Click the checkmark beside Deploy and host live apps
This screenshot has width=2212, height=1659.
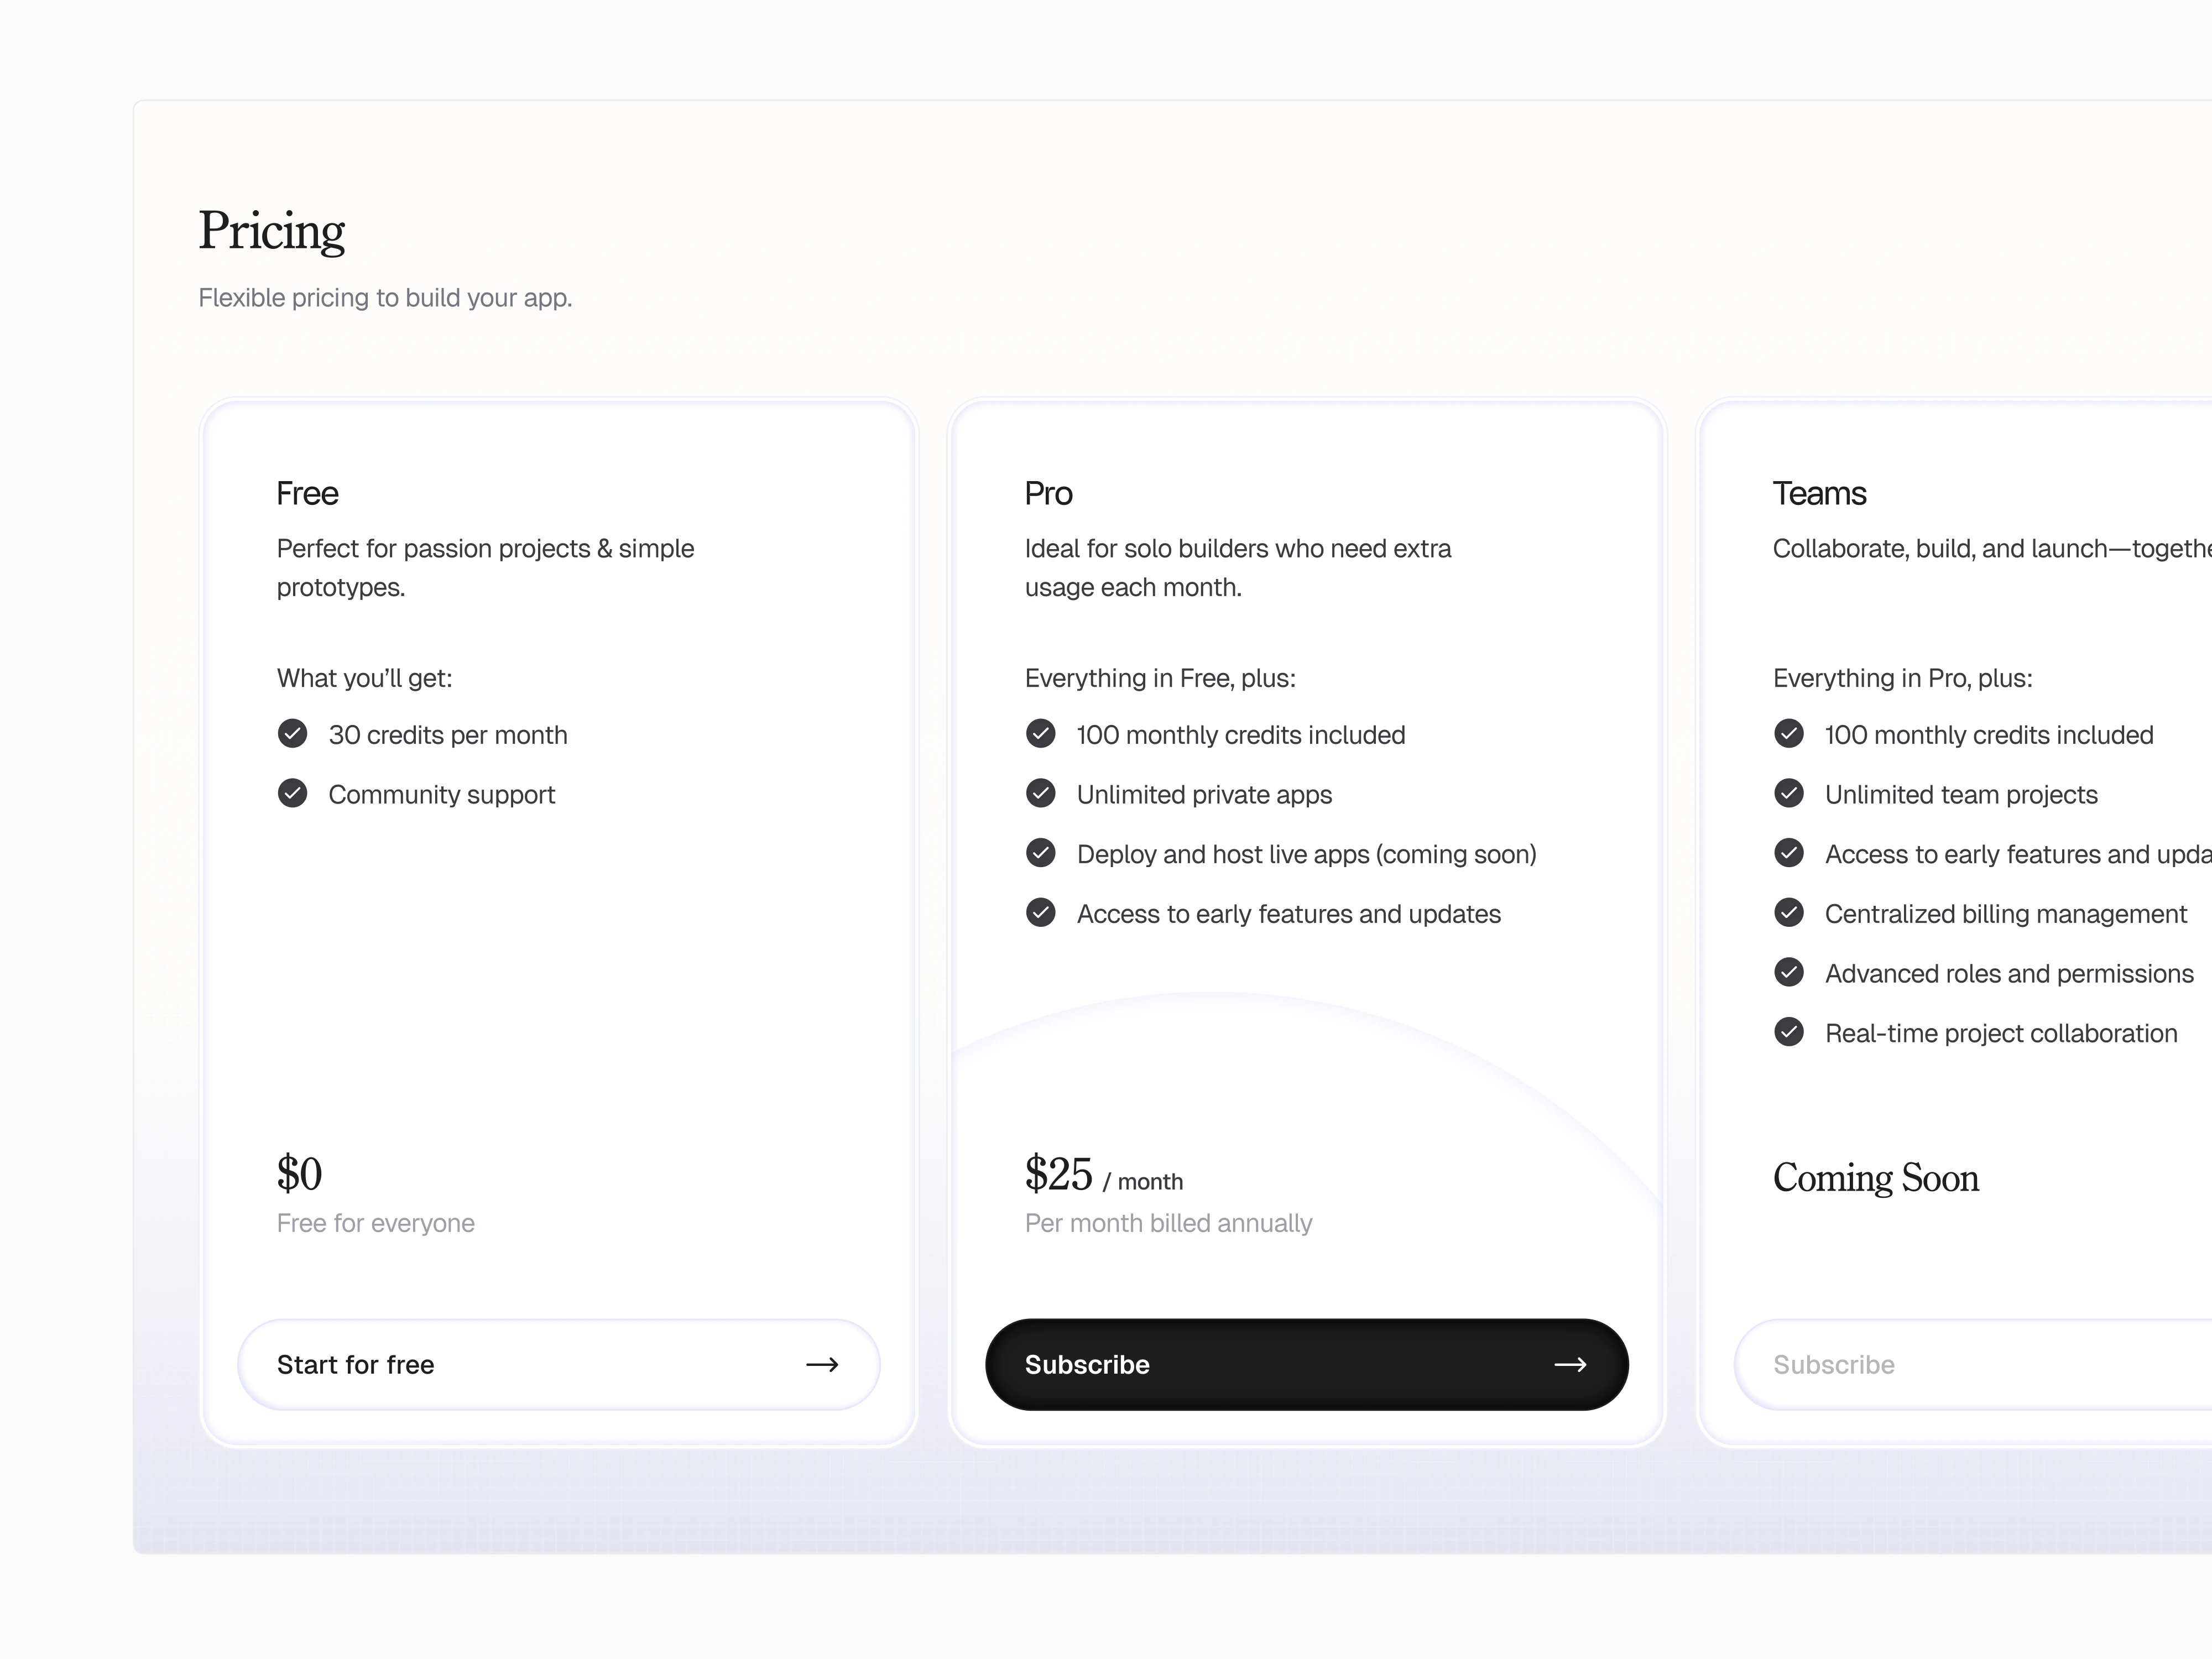tap(1040, 853)
